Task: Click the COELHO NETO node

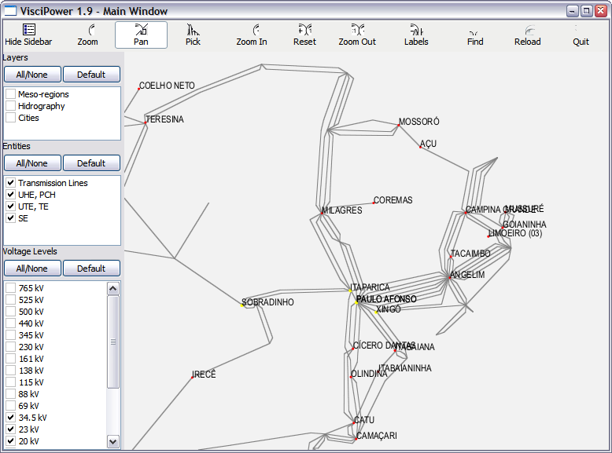Action: click(138, 89)
